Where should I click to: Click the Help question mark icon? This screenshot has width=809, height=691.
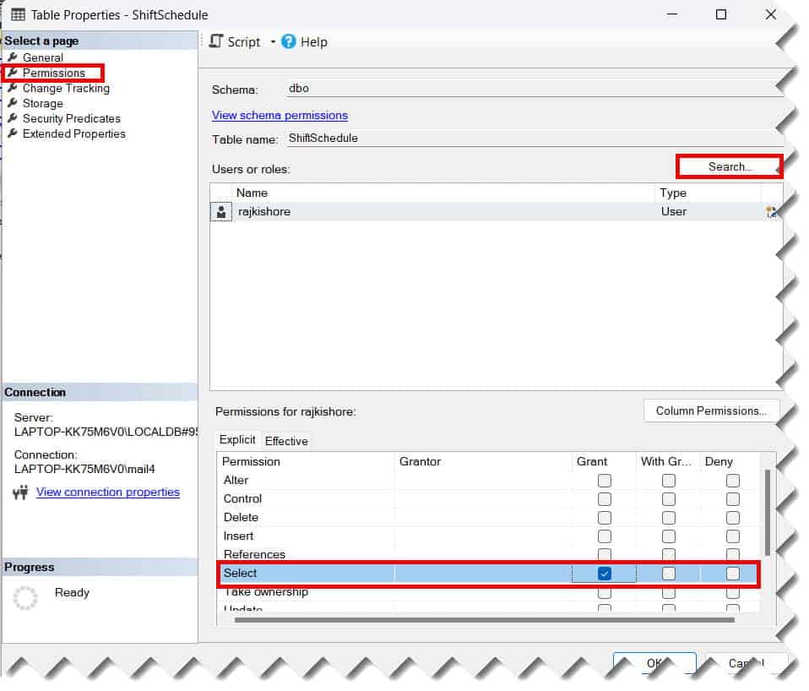(289, 41)
